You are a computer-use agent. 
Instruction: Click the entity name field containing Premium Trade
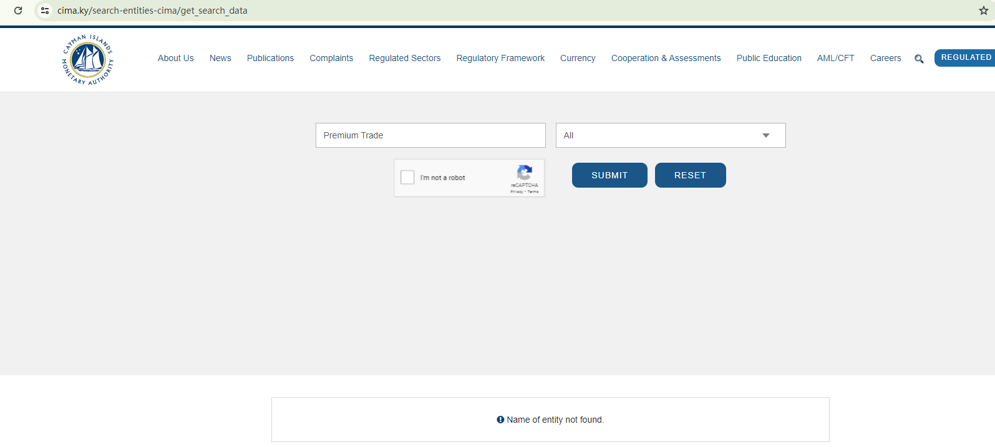coord(430,135)
